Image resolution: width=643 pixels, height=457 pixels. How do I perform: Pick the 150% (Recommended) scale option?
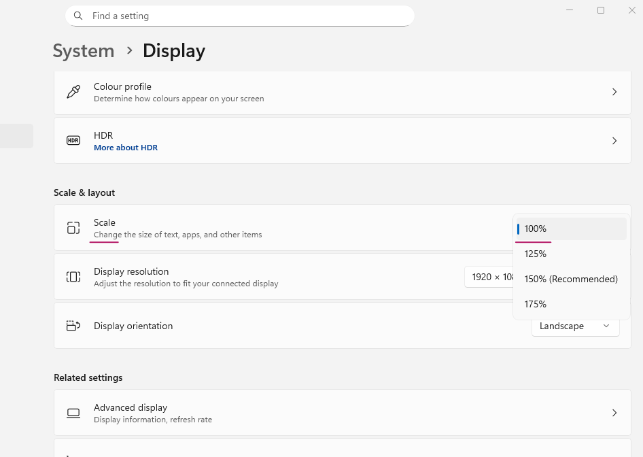[570, 279]
